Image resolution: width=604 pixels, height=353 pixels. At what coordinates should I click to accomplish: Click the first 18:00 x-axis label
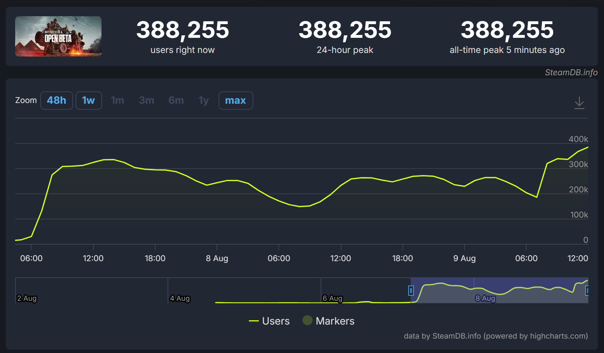coord(155,258)
